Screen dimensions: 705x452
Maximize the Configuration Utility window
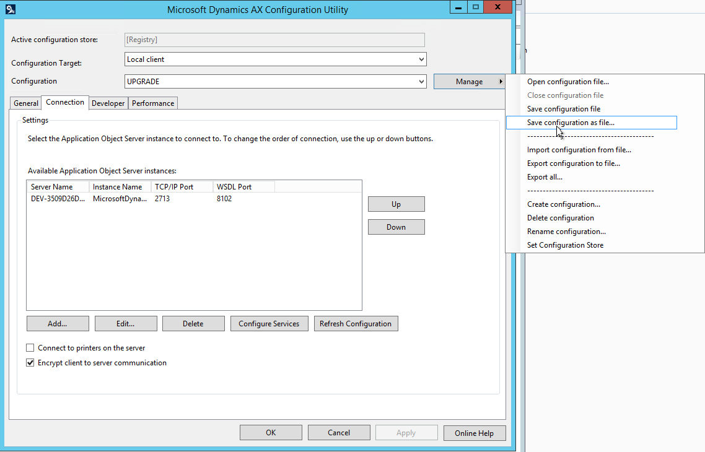(x=475, y=7)
